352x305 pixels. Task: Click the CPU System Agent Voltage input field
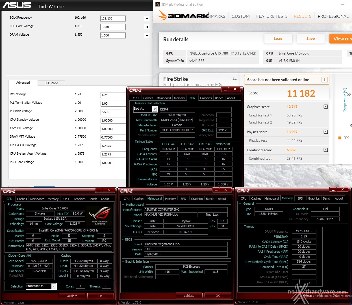[x=113, y=154]
